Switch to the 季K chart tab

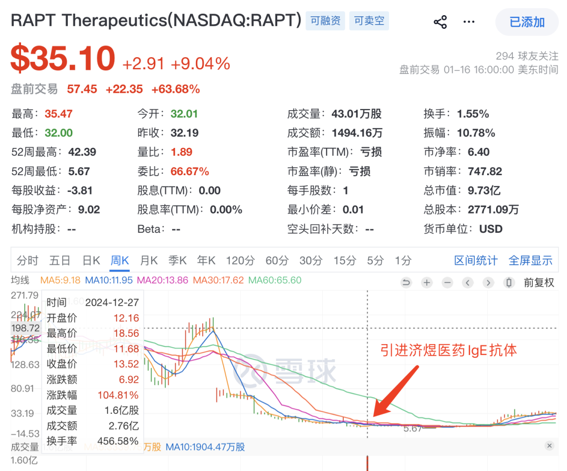pyautogui.click(x=177, y=261)
